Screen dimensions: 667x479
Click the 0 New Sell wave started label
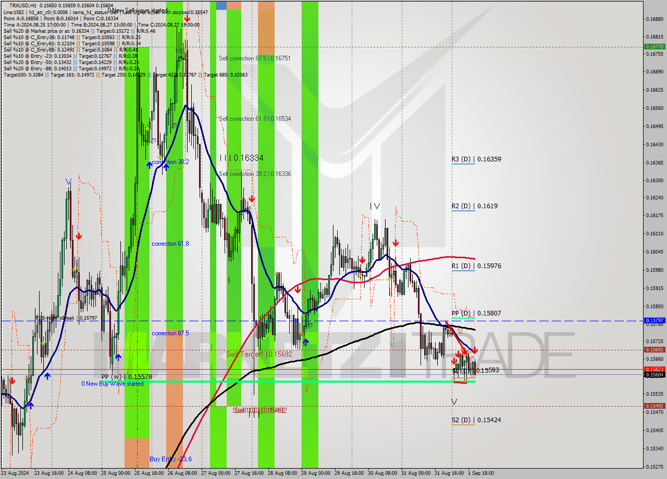click(138, 10)
